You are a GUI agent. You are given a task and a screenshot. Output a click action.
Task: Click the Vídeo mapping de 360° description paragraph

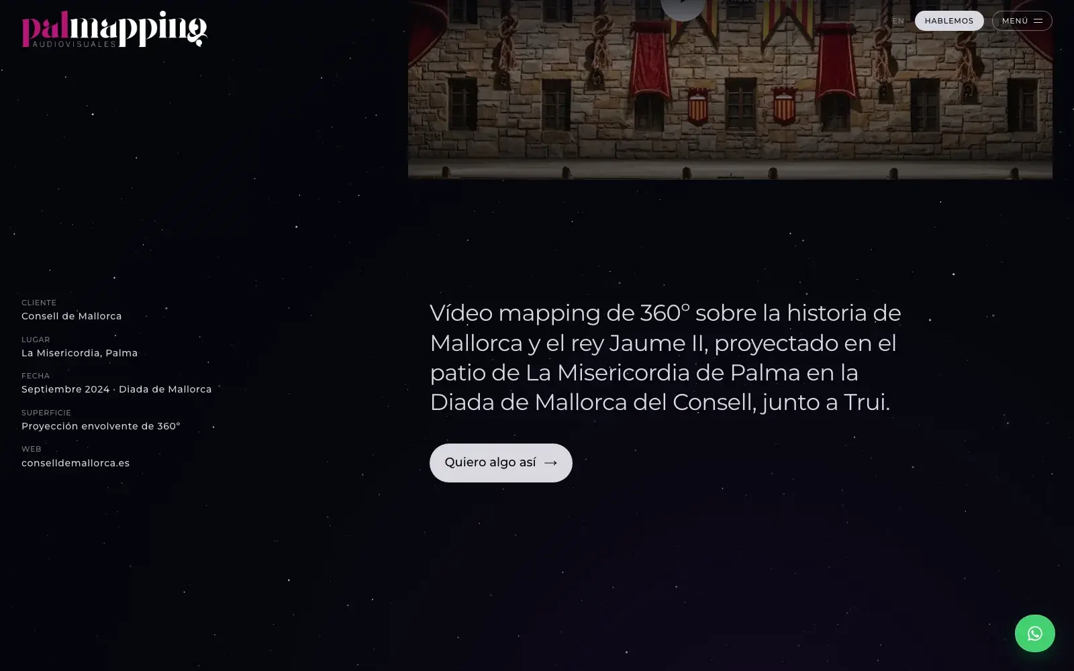pyautogui.click(x=665, y=358)
